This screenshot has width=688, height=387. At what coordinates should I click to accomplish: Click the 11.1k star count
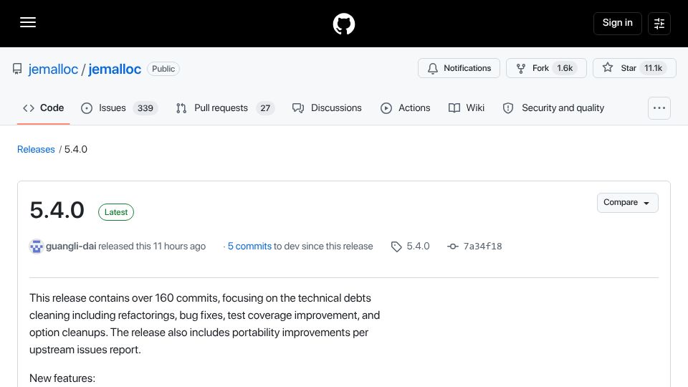[x=653, y=68]
